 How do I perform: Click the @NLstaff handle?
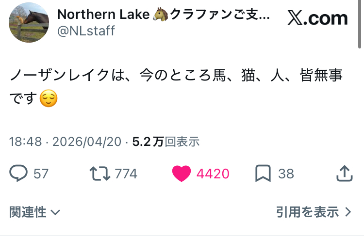(x=86, y=31)
